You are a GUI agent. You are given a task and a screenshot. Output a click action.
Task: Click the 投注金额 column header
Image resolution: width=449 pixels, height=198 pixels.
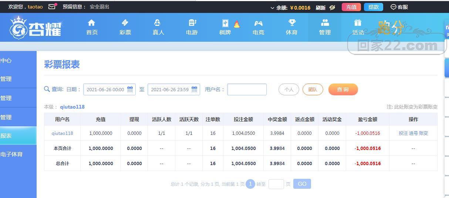point(243,119)
